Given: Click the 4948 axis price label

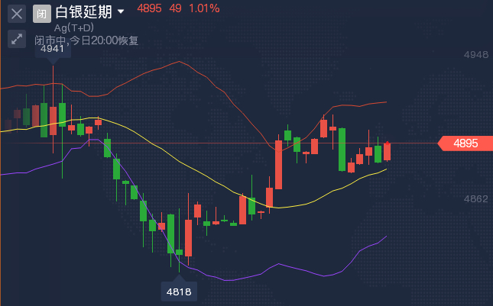Looking at the screenshot, I should click(x=476, y=55).
